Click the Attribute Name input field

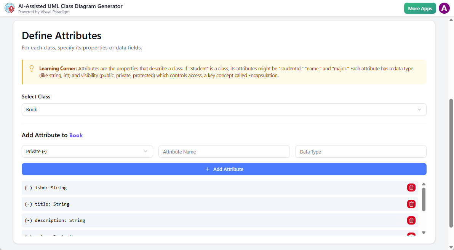pyautogui.click(x=224, y=151)
